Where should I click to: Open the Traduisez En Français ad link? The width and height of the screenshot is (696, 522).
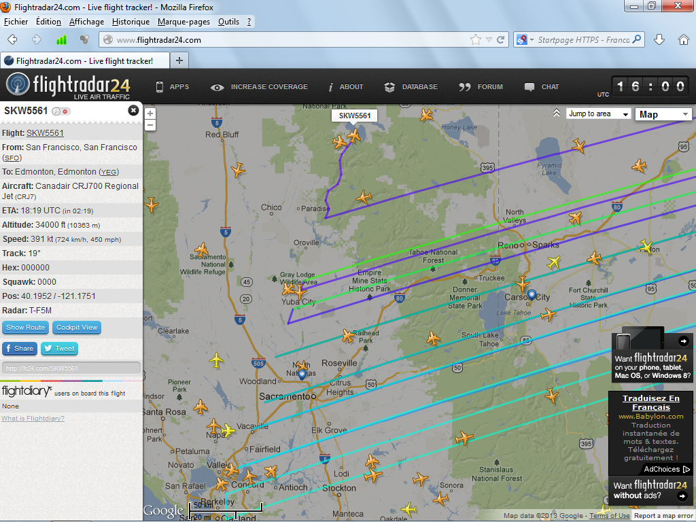[x=650, y=402]
